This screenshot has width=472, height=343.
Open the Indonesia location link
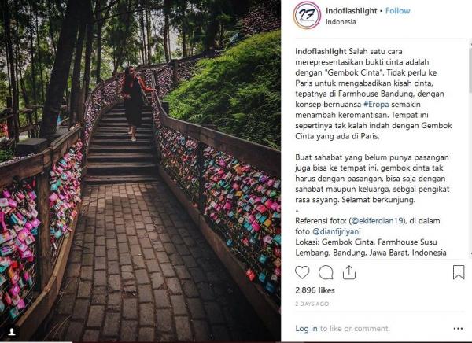click(x=341, y=22)
